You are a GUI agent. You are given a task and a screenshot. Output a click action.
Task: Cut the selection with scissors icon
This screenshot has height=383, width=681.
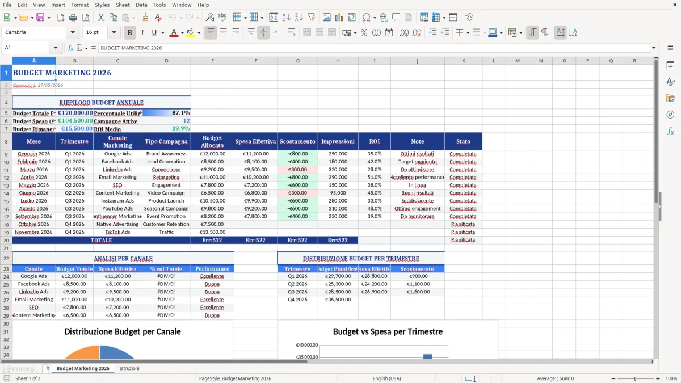click(x=101, y=18)
